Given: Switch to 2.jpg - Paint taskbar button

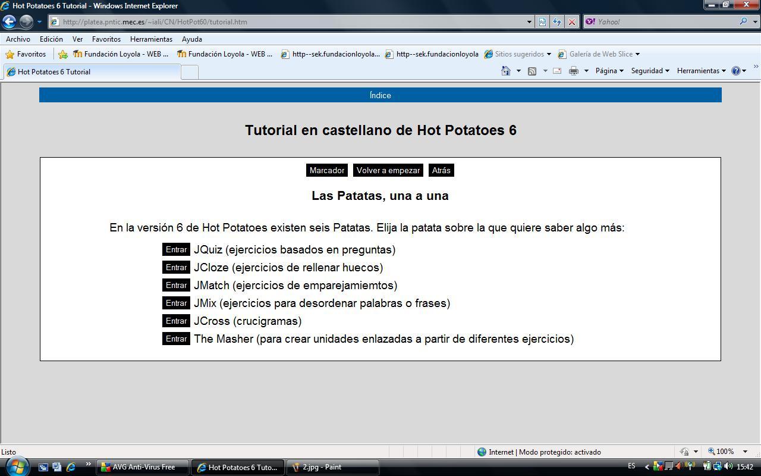Looking at the screenshot, I should (x=333, y=467).
